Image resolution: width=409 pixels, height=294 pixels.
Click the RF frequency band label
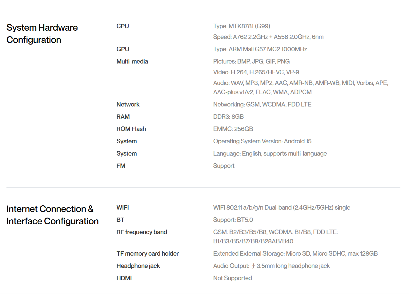[x=142, y=232]
